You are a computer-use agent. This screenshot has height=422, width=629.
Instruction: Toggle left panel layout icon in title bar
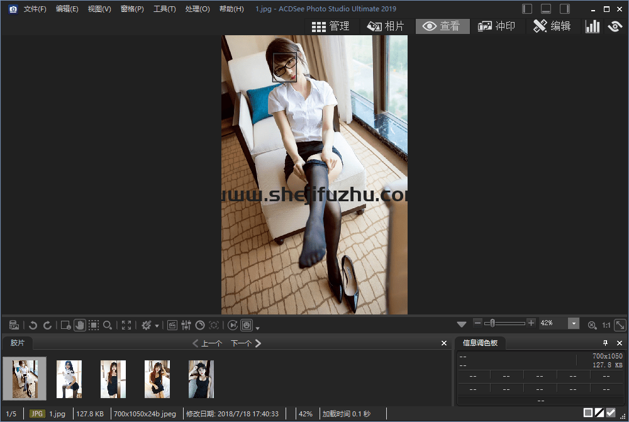(x=527, y=9)
